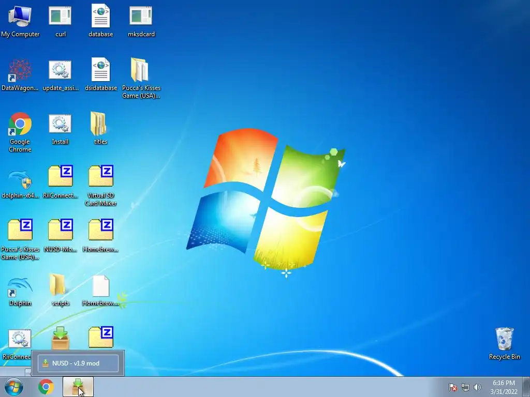Launch Chrome from the taskbar
The image size is (530, 397).
(x=46, y=387)
